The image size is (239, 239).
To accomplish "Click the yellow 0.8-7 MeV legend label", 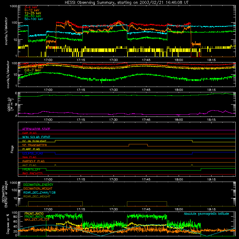I will click(x=33, y=70).
